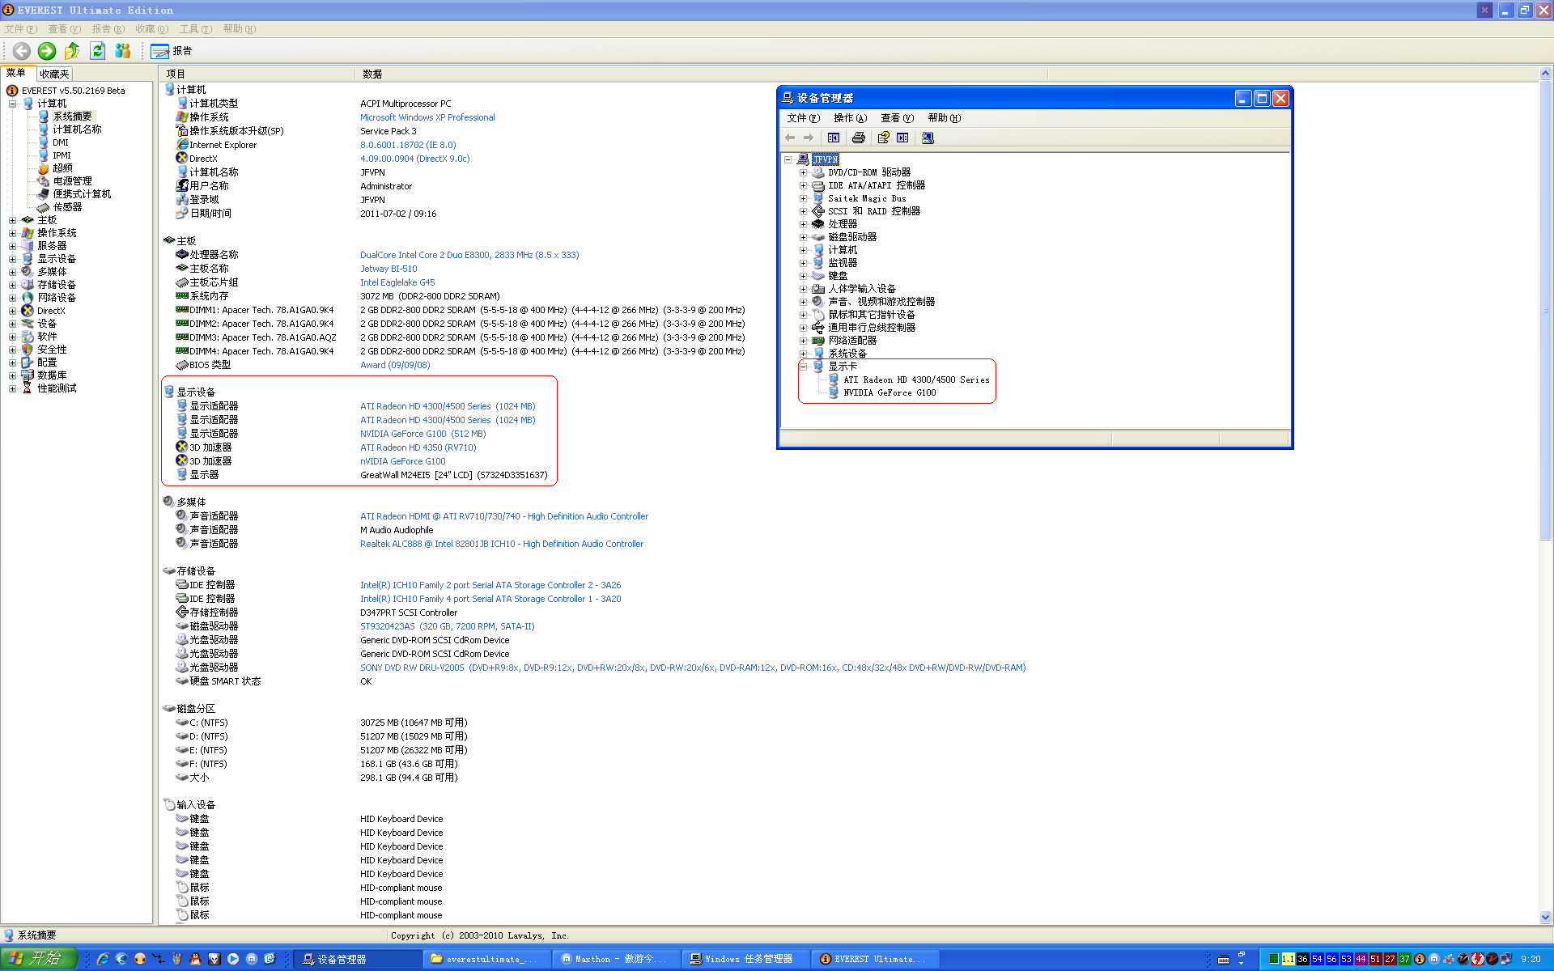Click the EVEREST main vertical scrollbar down arrow
The image size is (1554, 971).
tap(1546, 917)
